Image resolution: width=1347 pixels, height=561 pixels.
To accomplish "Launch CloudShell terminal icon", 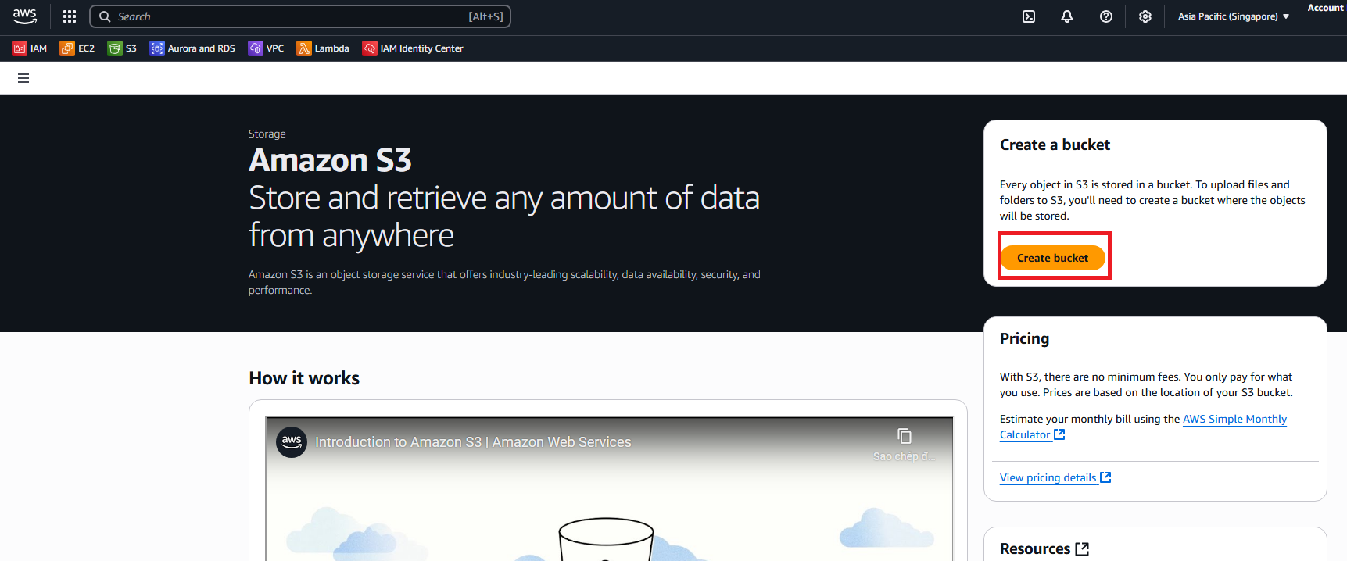I will tap(1029, 16).
